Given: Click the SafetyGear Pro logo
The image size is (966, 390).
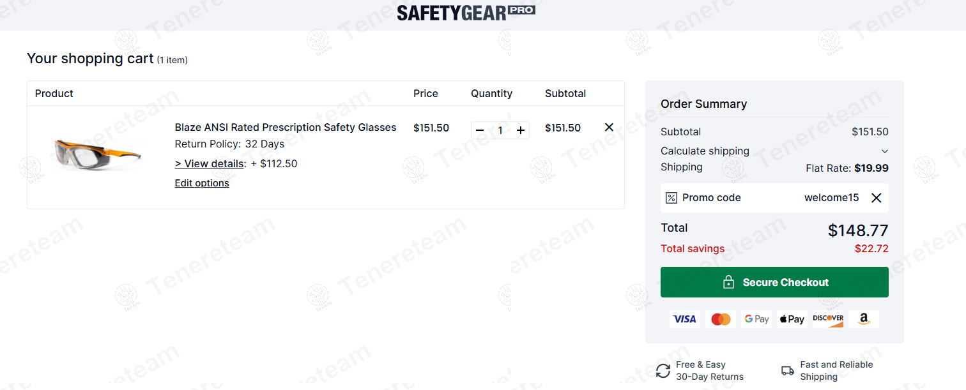Looking at the screenshot, I should pyautogui.click(x=466, y=13).
